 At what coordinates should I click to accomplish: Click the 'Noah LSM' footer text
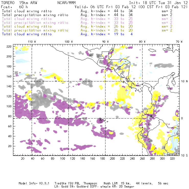[111, 183]
